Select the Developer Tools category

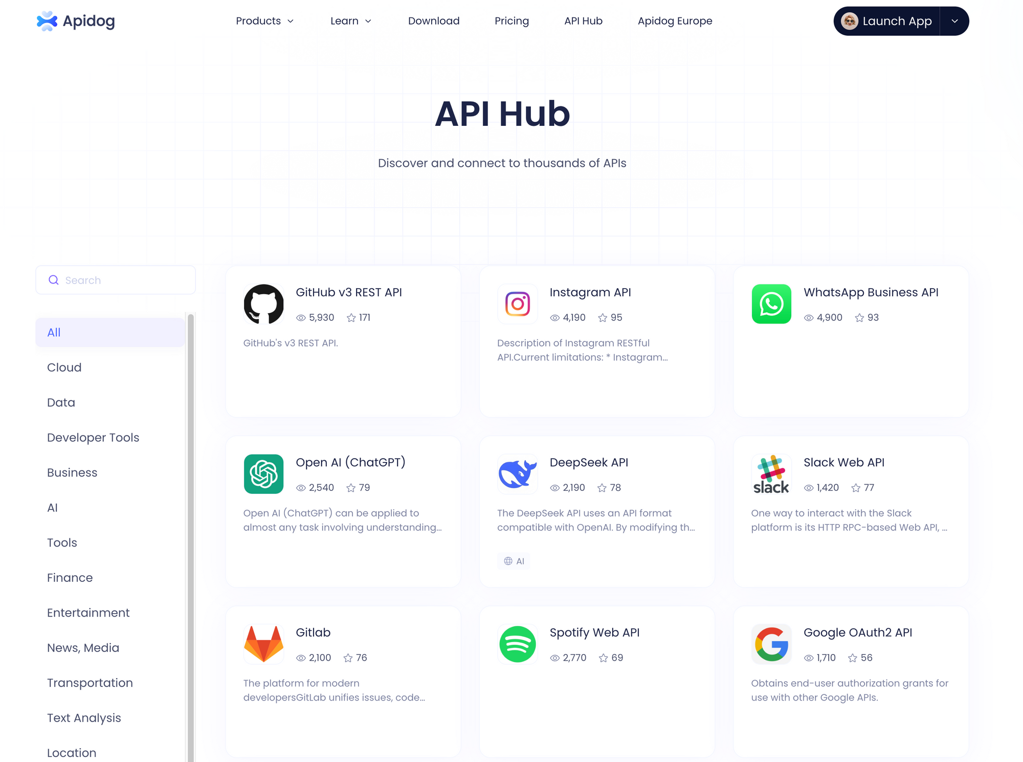tap(93, 437)
